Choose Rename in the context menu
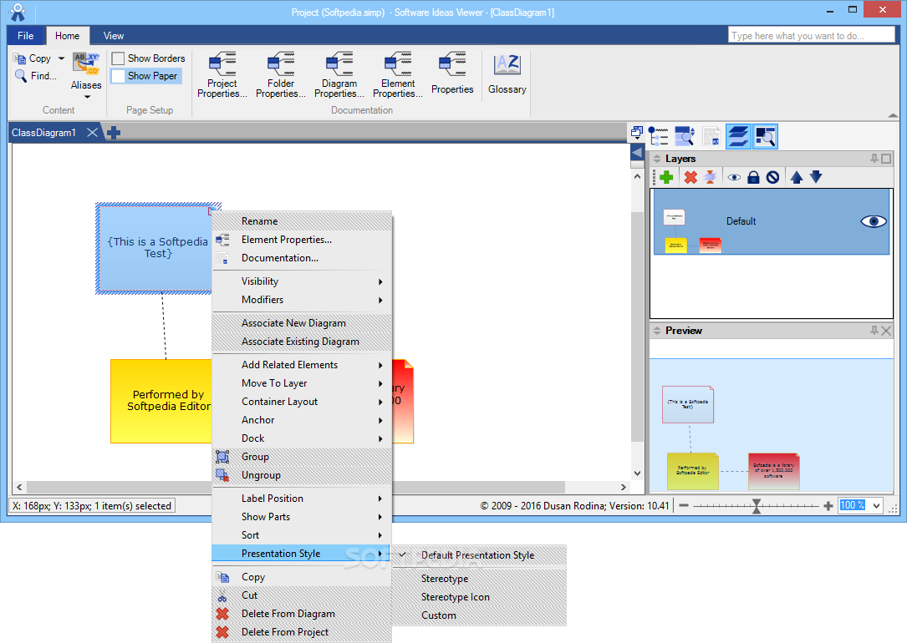 302,221
